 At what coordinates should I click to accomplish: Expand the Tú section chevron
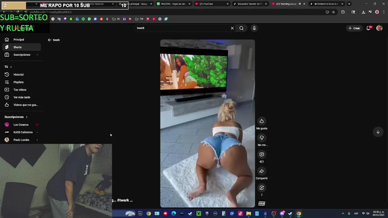(11, 67)
